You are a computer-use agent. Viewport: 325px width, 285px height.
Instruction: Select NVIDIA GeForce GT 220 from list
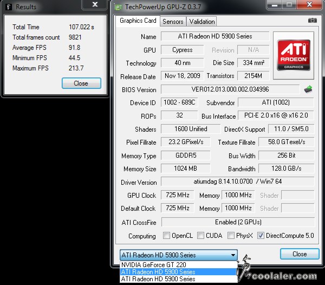(x=179, y=265)
